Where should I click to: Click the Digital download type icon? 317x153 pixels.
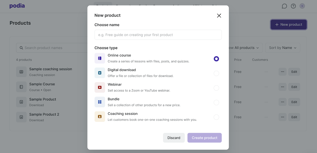(100, 73)
